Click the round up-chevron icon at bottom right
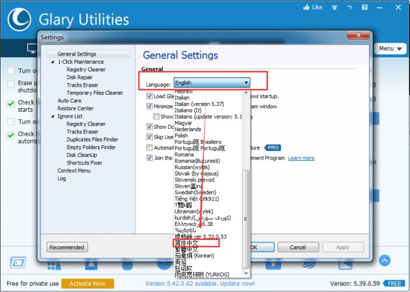Screen dimensions: 410x292 point(384,260)
